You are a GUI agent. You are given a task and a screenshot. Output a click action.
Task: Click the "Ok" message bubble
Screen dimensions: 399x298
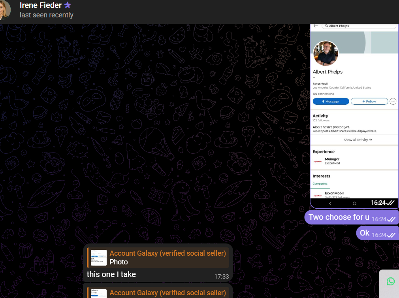(x=377, y=233)
